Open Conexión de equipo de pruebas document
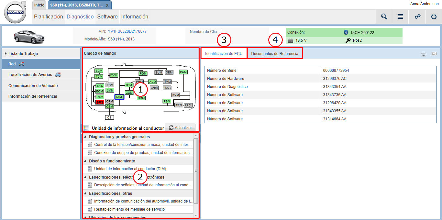The width and height of the screenshot is (442, 220). coord(138,153)
